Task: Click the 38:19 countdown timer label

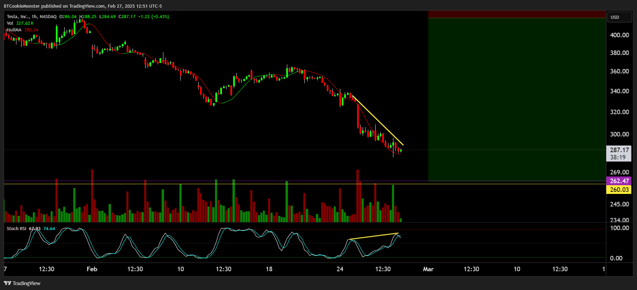Action: [x=618, y=157]
